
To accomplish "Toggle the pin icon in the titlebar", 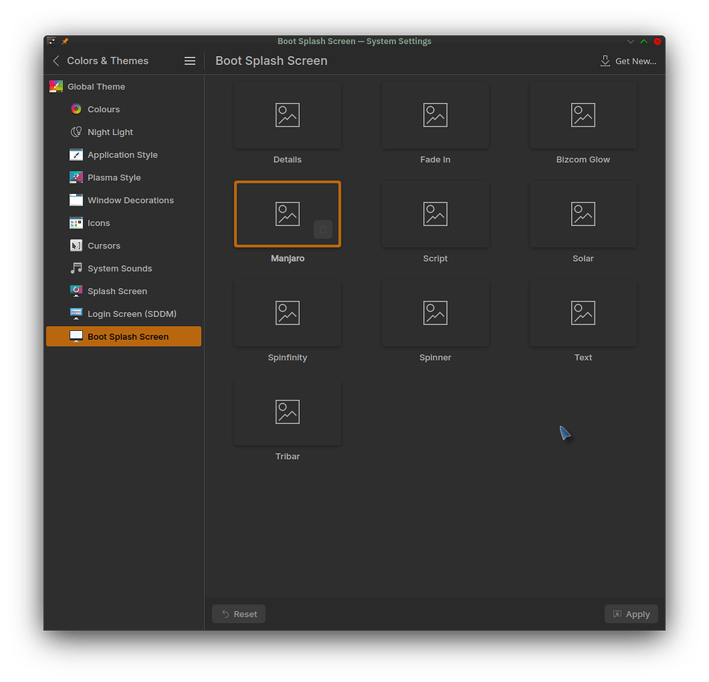I will tap(64, 41).
